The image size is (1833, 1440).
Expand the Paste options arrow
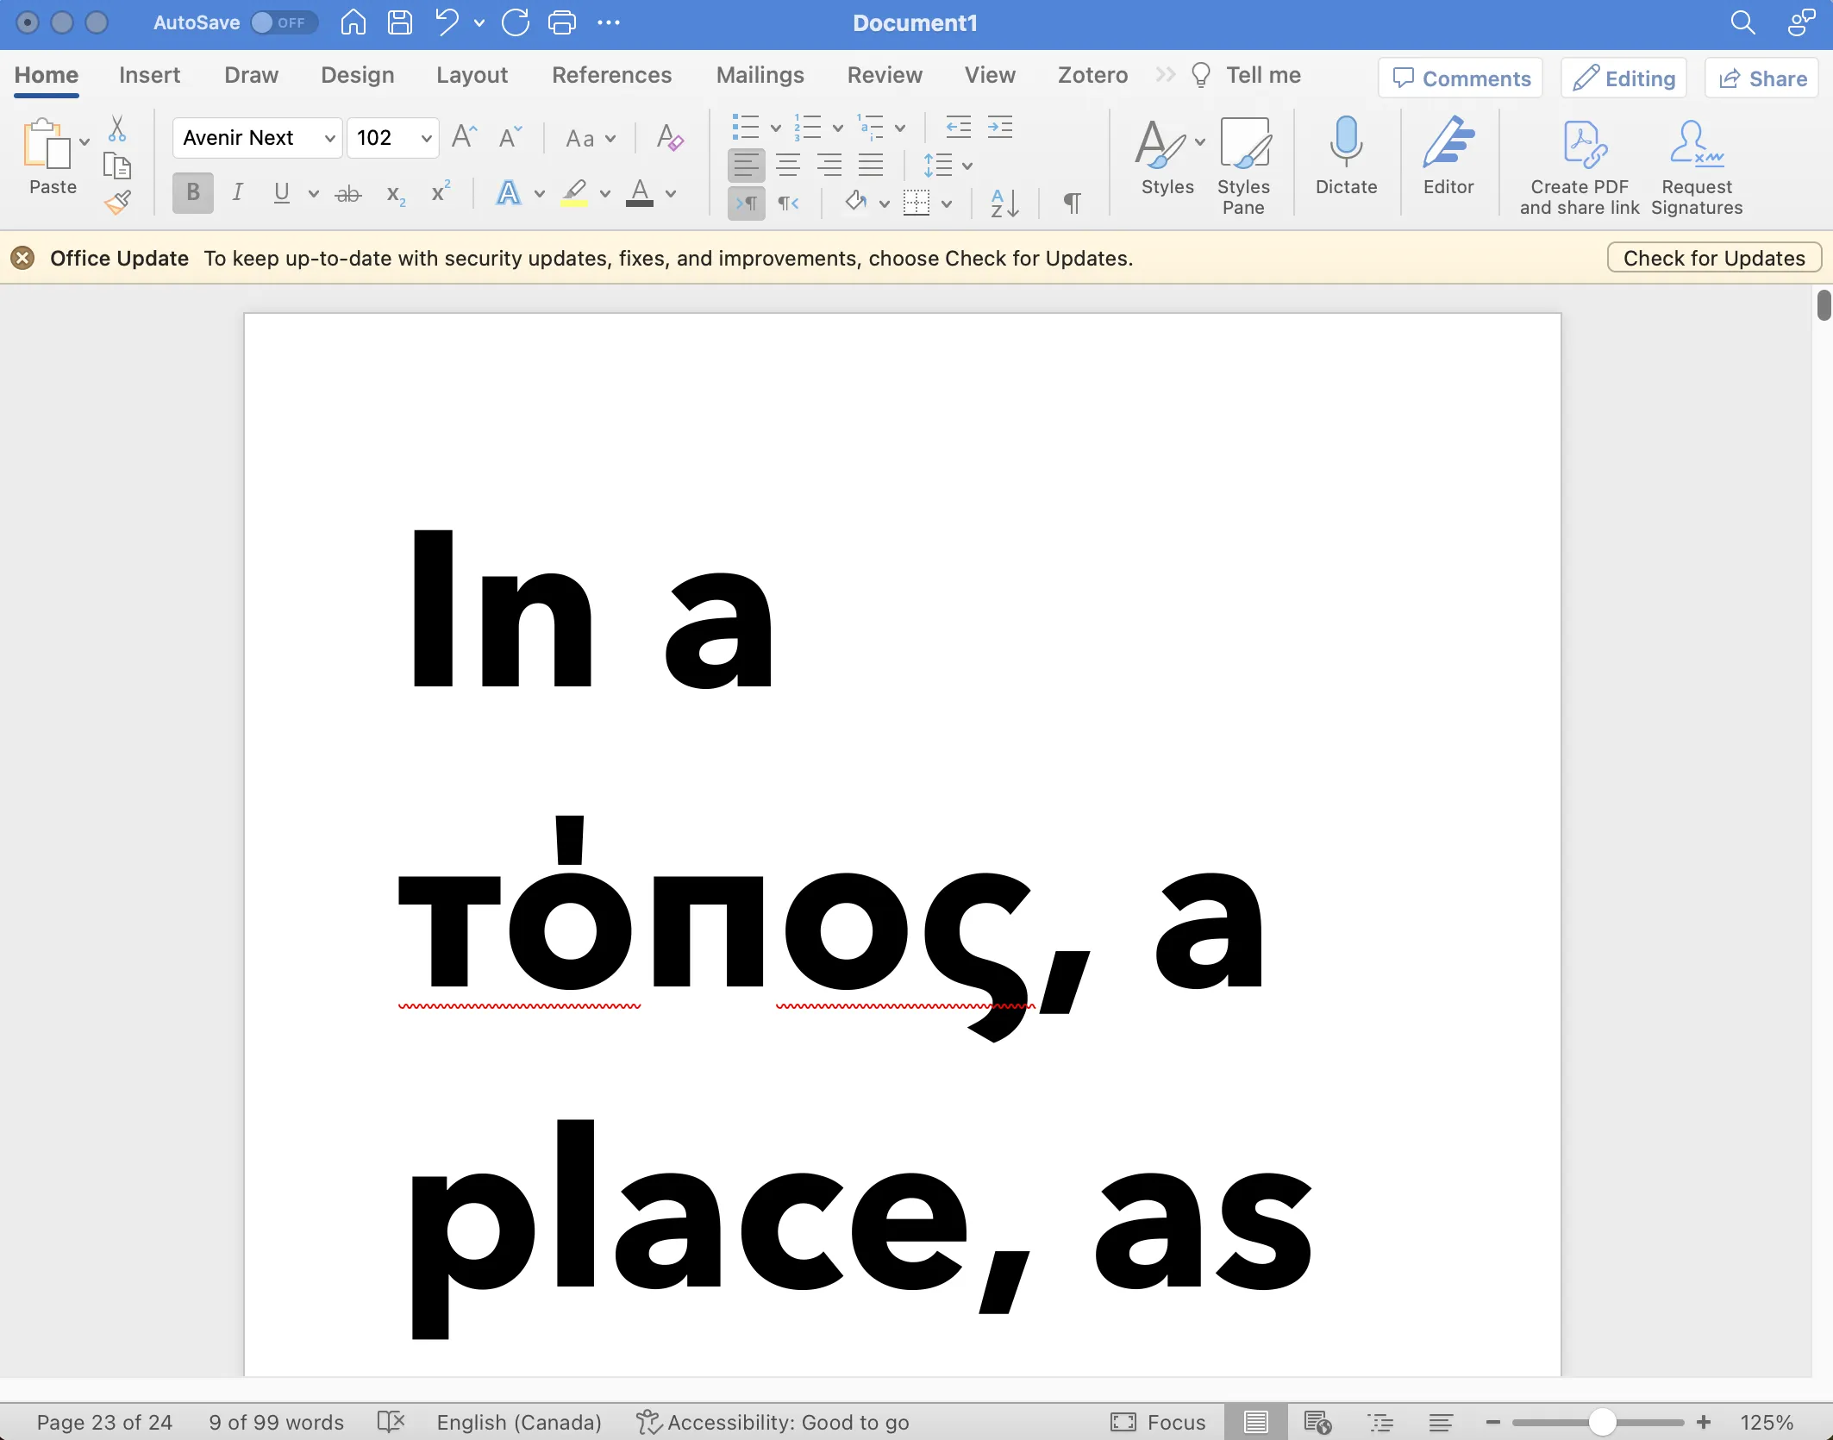point(84,141)
